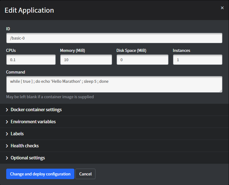Focus the Instances input field
Viewport: 229px width, 185px height.
(x=197, y=60)
